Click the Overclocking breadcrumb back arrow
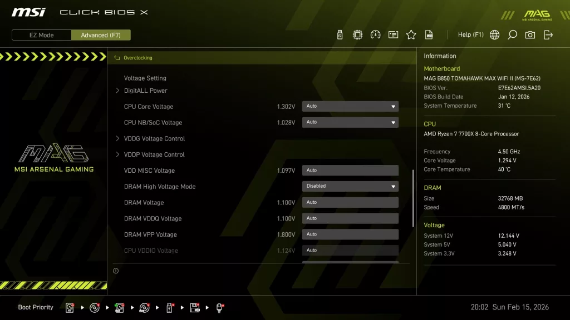Screen dimensions: 570x320 116,57
